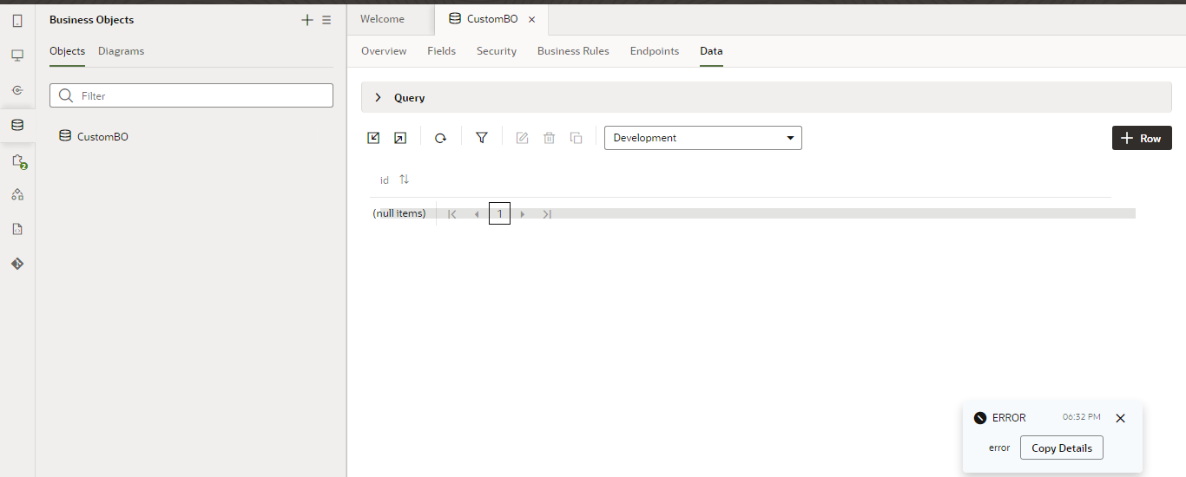
Task: Open the Business Rules tab
Action: [573, 51]
